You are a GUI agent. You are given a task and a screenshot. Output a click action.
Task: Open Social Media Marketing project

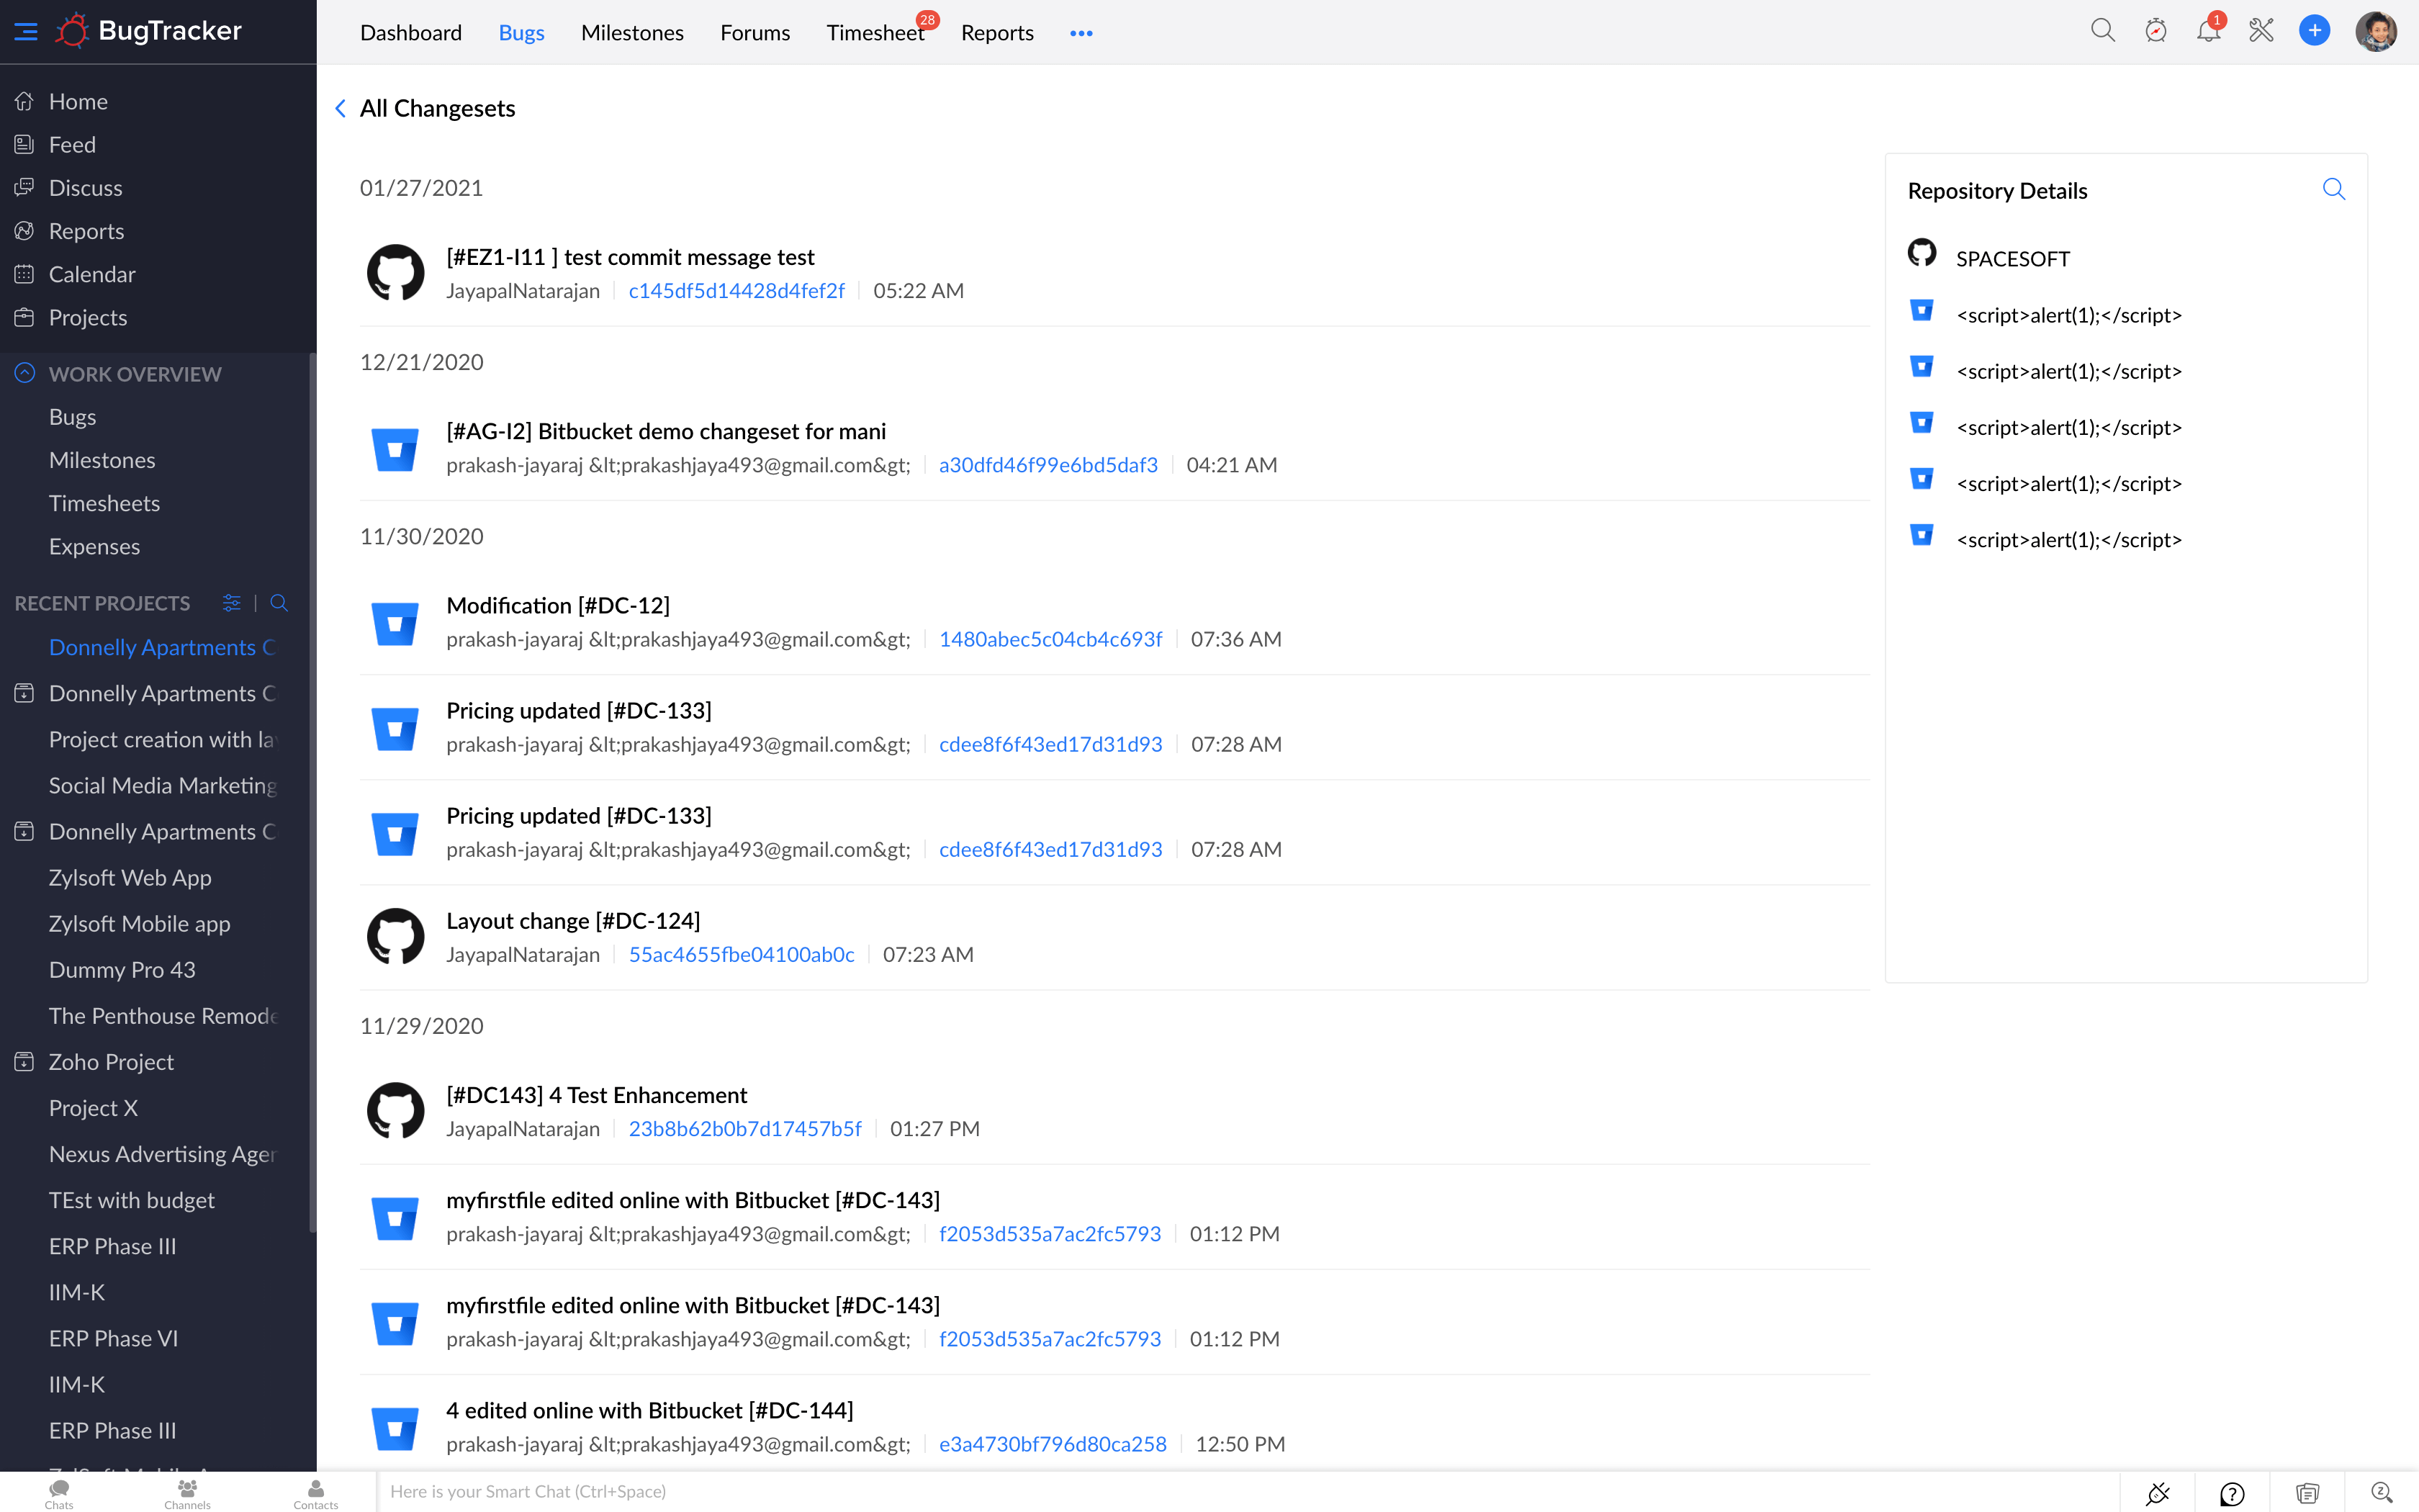click(162, 785)
